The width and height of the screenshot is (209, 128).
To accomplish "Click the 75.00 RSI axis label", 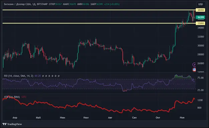I will [x=200, y=78].
